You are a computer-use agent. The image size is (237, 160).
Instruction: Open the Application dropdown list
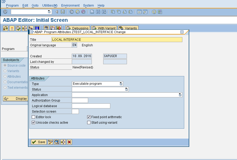click(180, 94)
